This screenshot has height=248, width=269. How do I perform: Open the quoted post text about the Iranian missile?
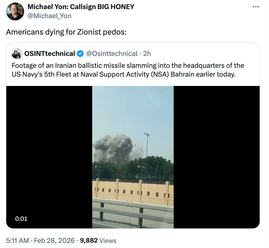point(128,70)
